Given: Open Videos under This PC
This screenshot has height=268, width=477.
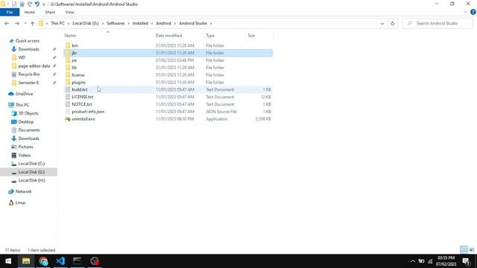Looking at the screenshot, I should pyautogui.click(x=25, y=156).
